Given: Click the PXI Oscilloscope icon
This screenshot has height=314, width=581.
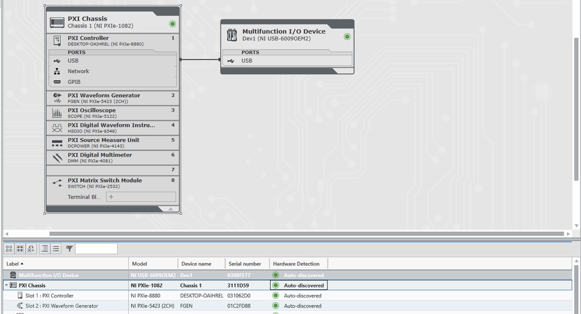Looking at the screenshot, I should 57,113.
